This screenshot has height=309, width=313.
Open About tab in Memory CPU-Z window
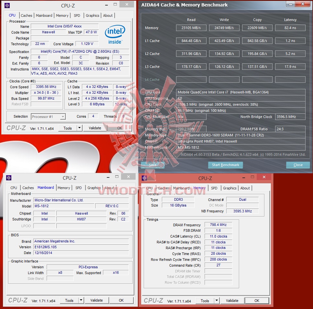pos(245,188)
